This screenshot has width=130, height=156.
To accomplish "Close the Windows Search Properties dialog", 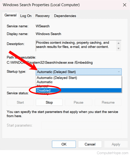I will (x=124, y=5).
